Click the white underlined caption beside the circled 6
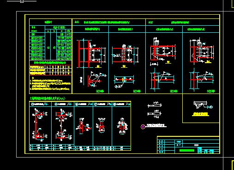 [156, 126]
